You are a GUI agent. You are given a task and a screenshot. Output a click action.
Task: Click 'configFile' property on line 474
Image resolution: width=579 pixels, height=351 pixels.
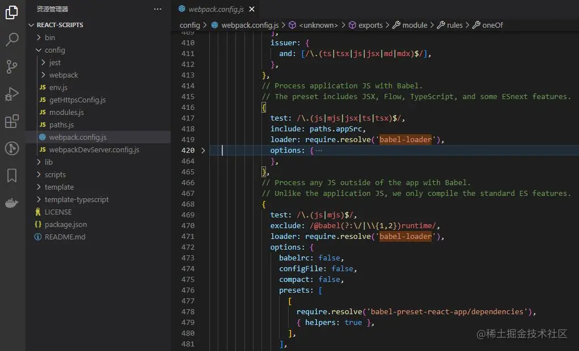(301, 269)
